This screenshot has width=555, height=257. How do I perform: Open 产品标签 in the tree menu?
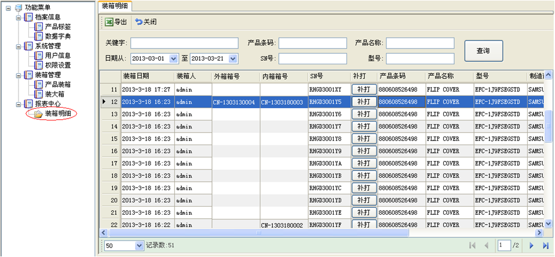tap(57, 27)
